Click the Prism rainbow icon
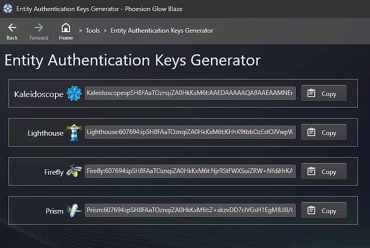 tap(74, 210)
